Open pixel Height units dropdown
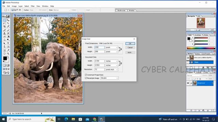218x122 pixels. (x=111, y=52)
